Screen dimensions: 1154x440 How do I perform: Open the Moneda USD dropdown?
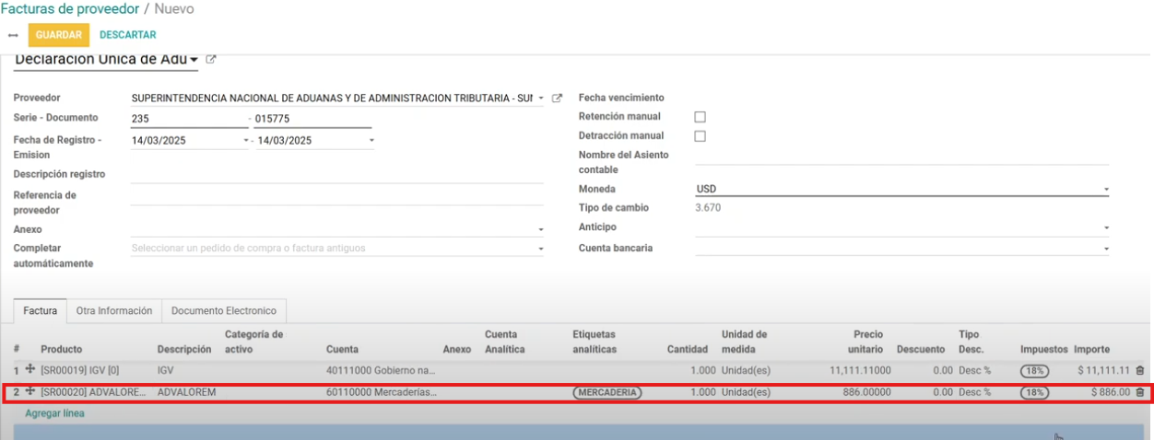pyautogui.click(x=1106, y=190)
